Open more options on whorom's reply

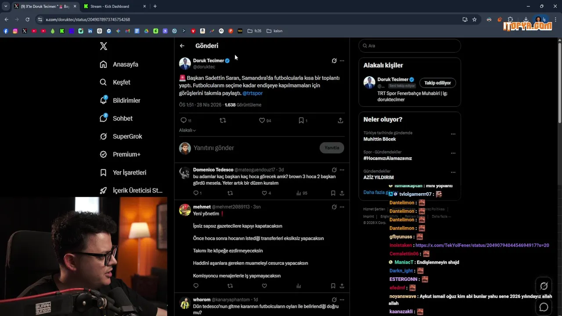[342, 300]
